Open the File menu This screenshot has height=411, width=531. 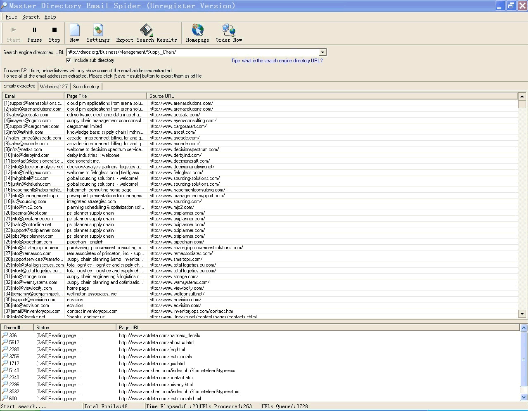click(11, 17)
